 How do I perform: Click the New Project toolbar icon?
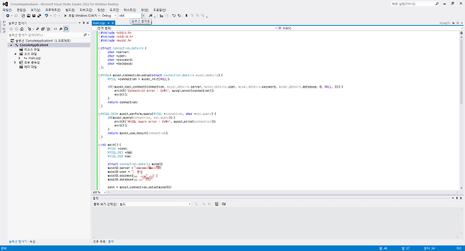click(23, 15)
